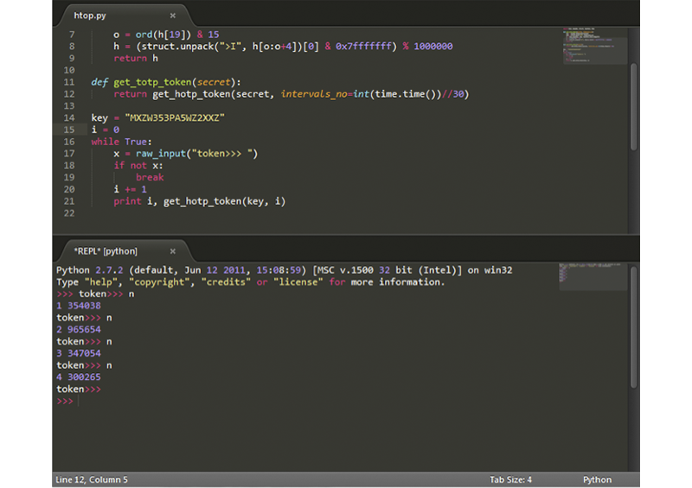
Task: Click the 'print i, get_hotp_token(key, i)' line
Action: pyautogui.click(x=200, y=201)
